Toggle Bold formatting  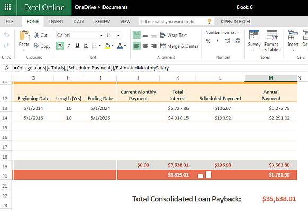pos(60,46)
